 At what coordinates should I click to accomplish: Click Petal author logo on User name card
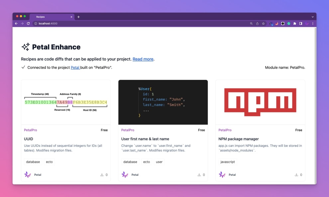[125, 174]
